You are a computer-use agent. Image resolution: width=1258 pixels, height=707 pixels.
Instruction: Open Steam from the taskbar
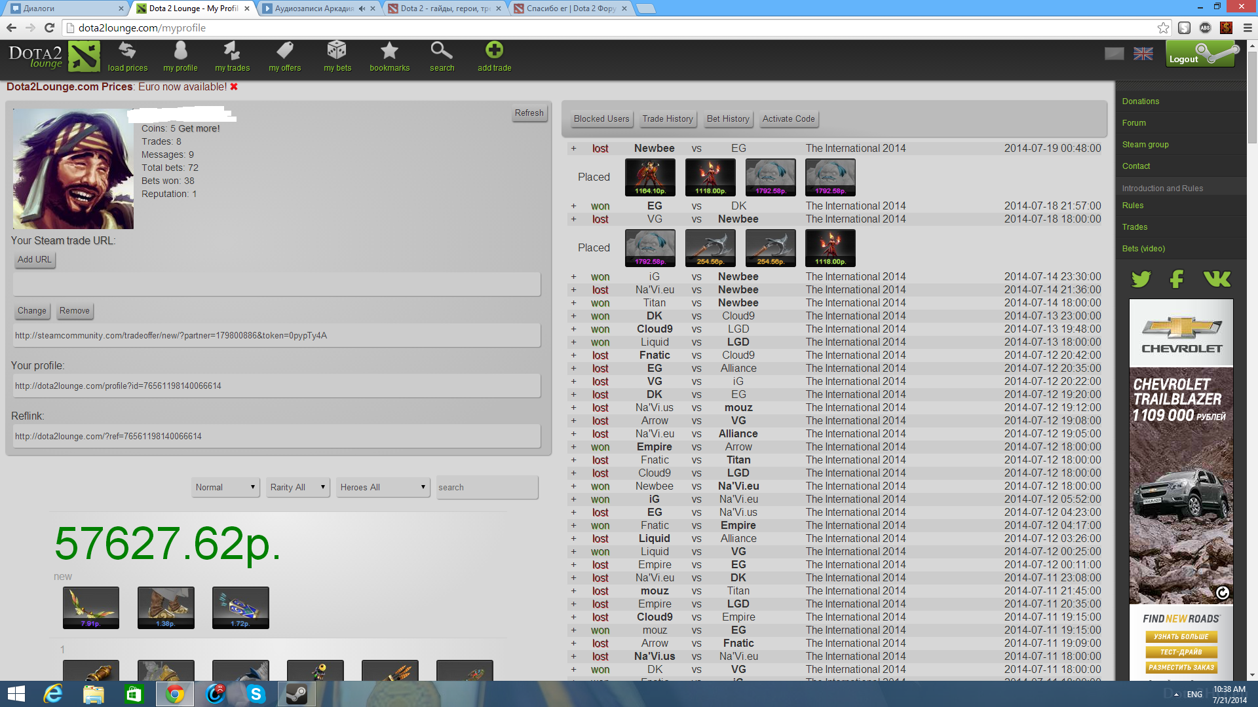[296, 694]
